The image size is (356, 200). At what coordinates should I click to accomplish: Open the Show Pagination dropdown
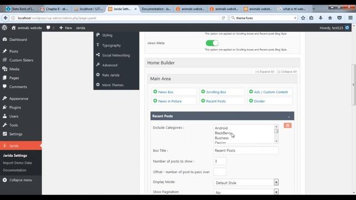pos(246,192)
